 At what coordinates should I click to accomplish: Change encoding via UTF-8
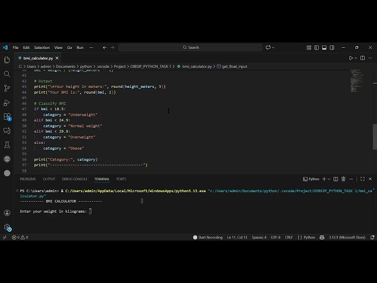pyautogui.click(x=276, y=237)
